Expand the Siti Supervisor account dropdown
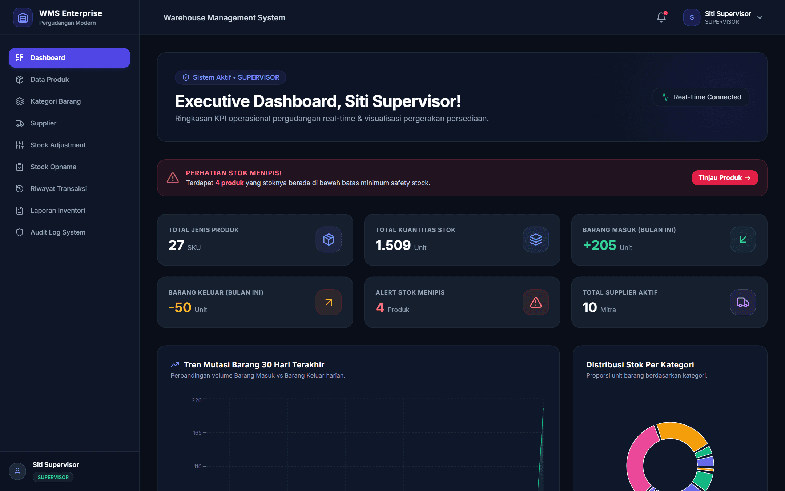Image resolution: width=785 pixels, height=491 pixels. (x=760, y=17)
